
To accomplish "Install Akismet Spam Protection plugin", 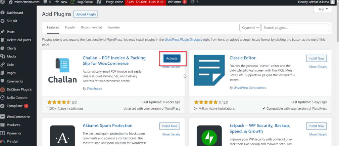I will [169, 126].
